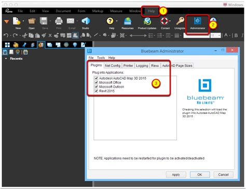The height and width of the screenshot is (189, 246).
Task: Open the Save button dropdown arrow
Action: [50, 21]
